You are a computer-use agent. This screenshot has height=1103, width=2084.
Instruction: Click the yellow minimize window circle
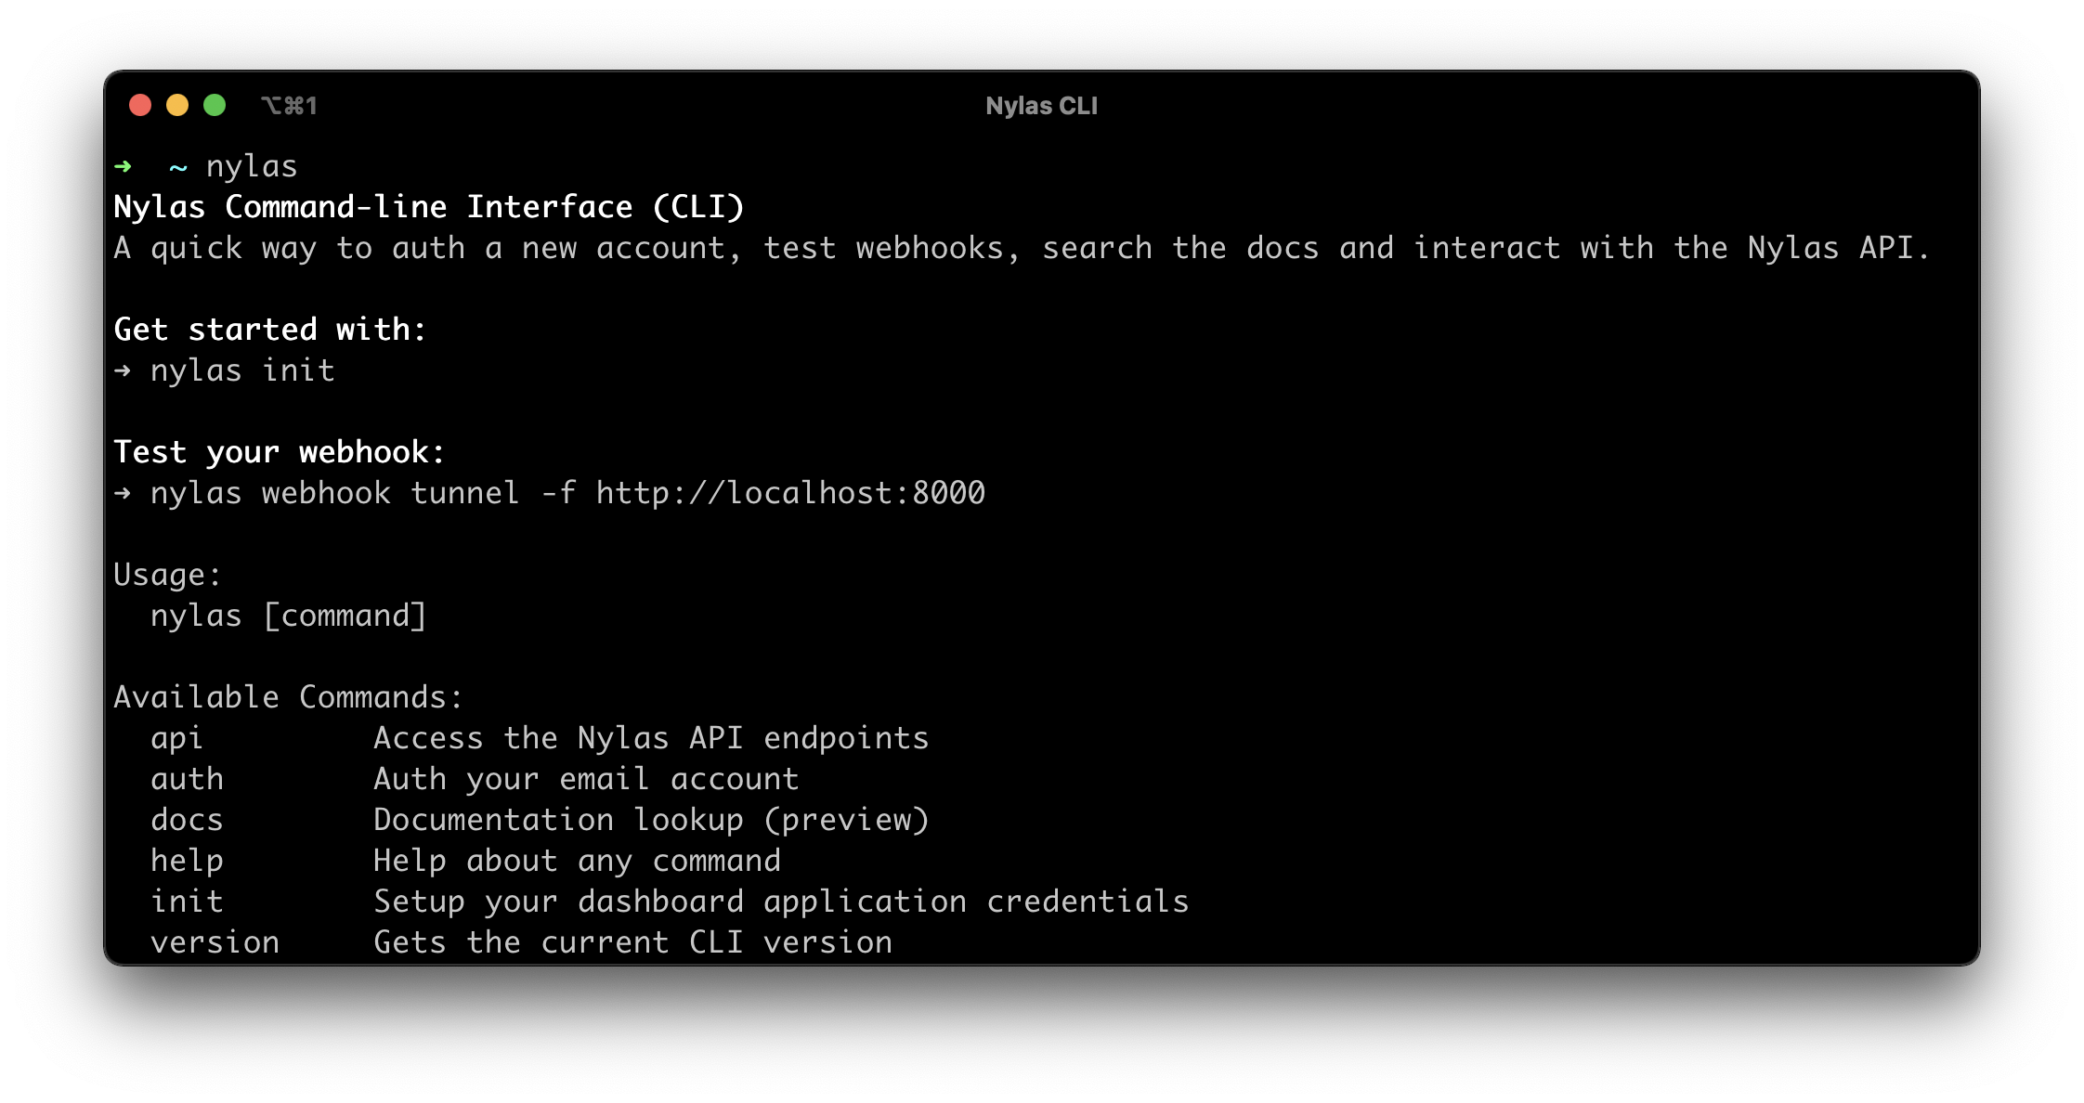(x=177, y=105)
